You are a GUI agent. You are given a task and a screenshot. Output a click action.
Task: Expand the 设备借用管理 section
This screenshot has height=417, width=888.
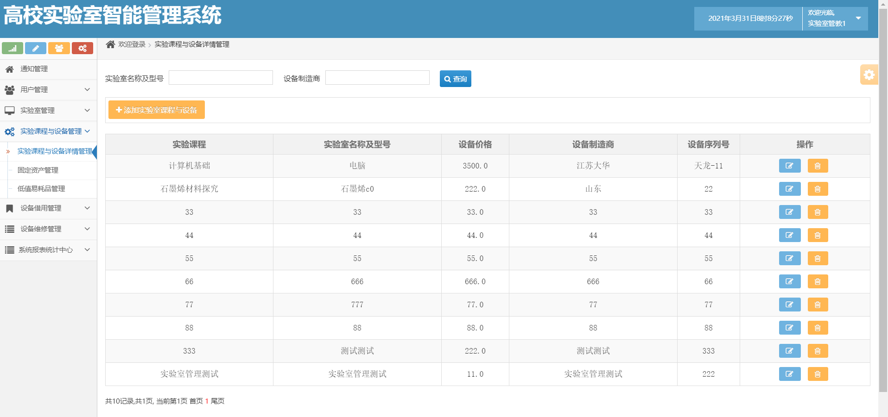pos(48,208)
